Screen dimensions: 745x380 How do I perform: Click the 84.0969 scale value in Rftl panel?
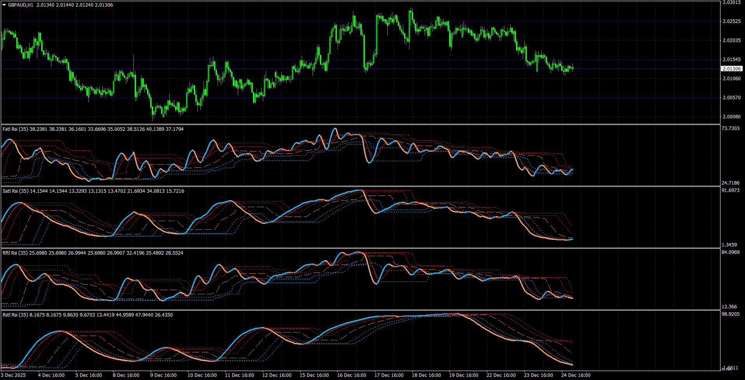click(731, 252)
